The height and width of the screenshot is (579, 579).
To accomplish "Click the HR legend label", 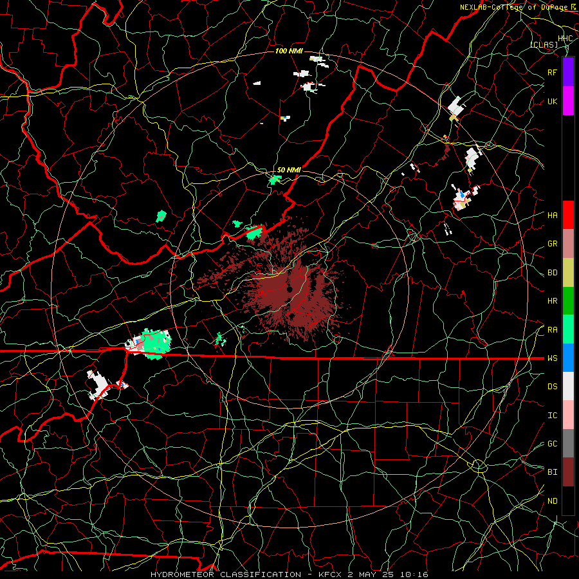I will pos(552,301).
